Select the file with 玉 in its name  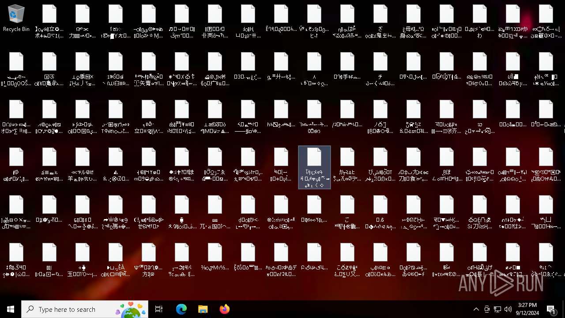pos(83,260)
